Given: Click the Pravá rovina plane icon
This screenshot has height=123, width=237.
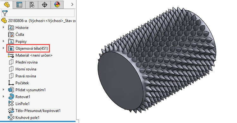Looking at the screenshot, I should [x=11, y=76].
